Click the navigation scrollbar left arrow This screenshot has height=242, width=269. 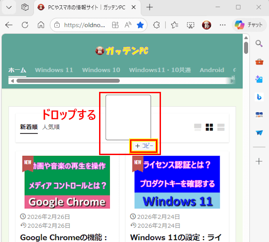tap(12, 81)
